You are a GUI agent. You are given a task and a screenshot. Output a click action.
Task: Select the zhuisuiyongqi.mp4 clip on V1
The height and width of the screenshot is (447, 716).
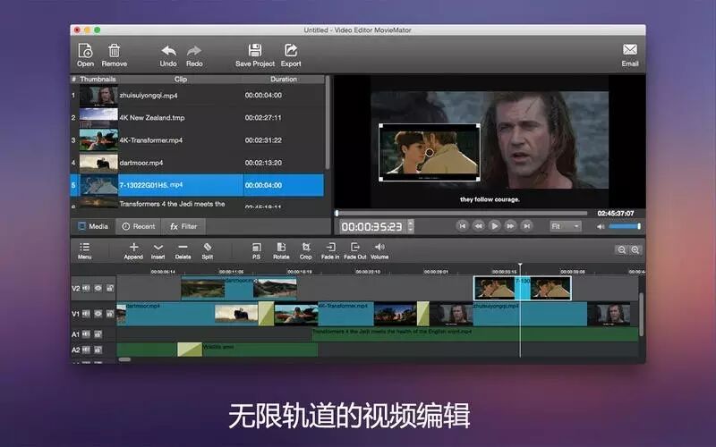click(x=530, y=314)
